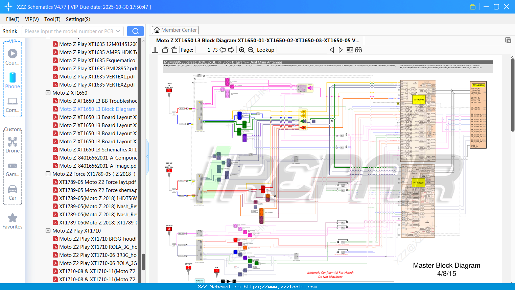515x290 pixels.
Task: Open XT1789-05 Moto Z2 Force shema file
Action: tap(98, 190)
